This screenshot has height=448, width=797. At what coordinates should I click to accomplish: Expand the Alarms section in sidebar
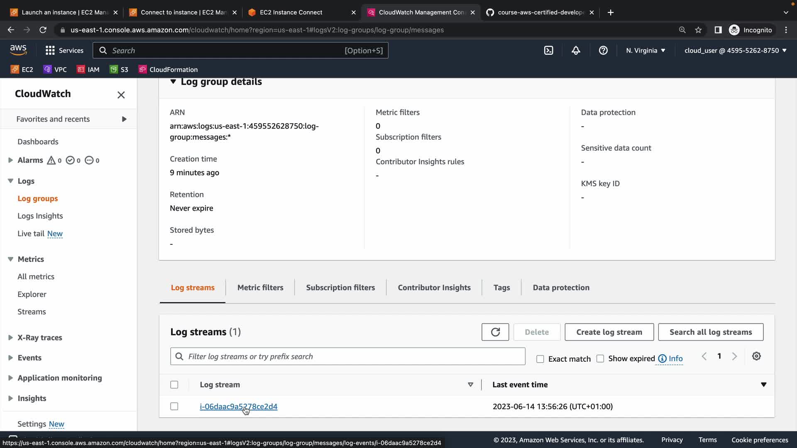pos(10,160)
